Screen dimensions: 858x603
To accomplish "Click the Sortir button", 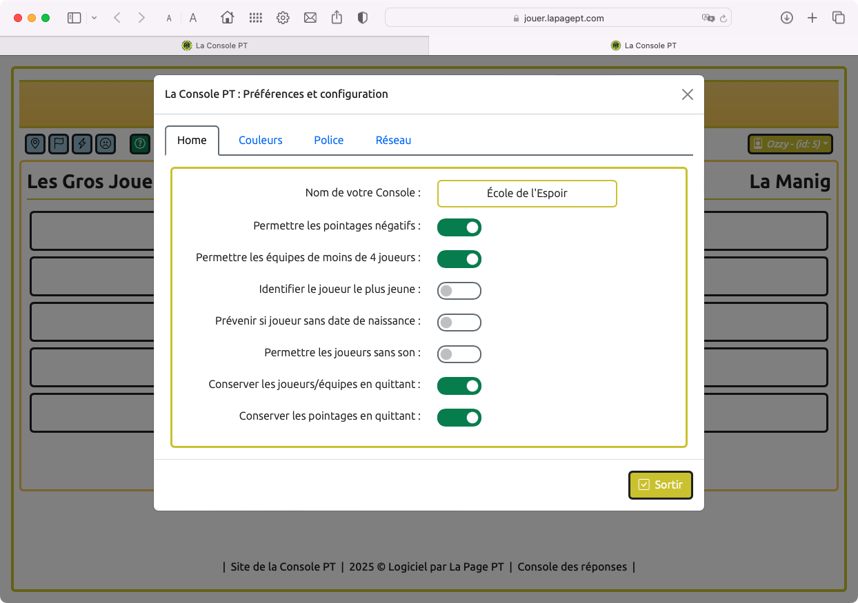I will point(660,484).
